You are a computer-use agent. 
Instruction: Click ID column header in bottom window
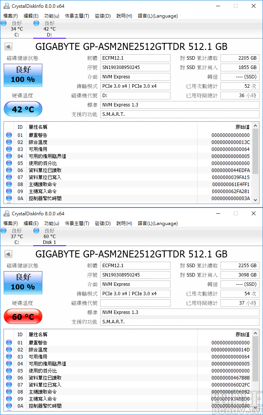(20, 335)
